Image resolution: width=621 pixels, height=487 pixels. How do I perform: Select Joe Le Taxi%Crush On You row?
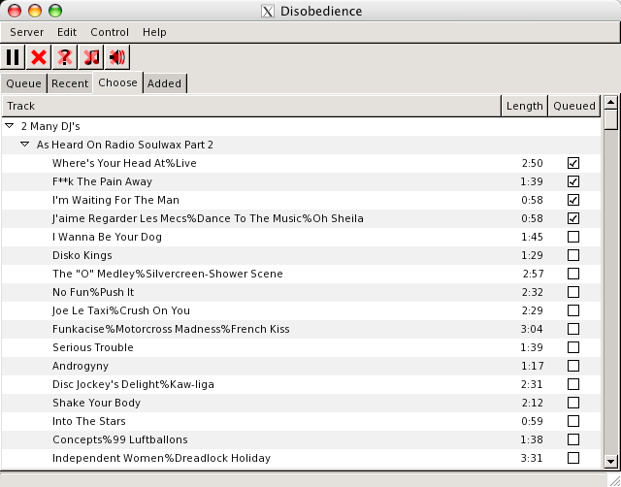[301, 310]
